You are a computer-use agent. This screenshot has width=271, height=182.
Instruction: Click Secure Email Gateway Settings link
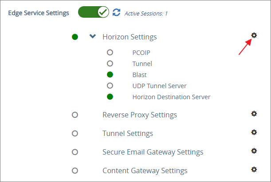153,152
